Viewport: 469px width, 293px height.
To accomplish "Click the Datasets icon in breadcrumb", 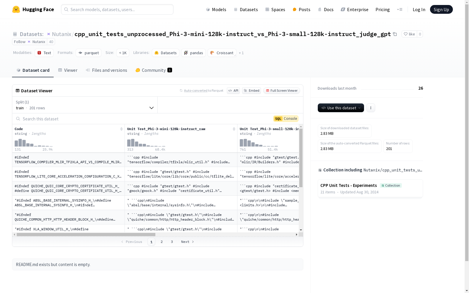I will pyautogui.click(x=15, y=34).
